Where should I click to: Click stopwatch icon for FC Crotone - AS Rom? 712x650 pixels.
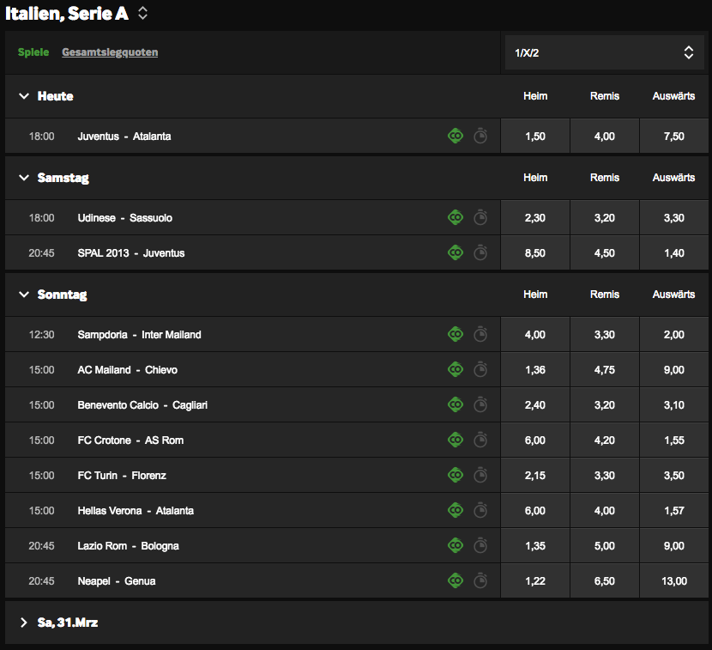480,440
